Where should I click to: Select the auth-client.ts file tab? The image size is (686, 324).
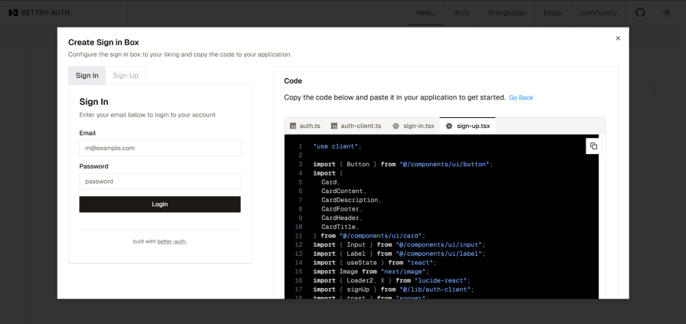(356, 126)
